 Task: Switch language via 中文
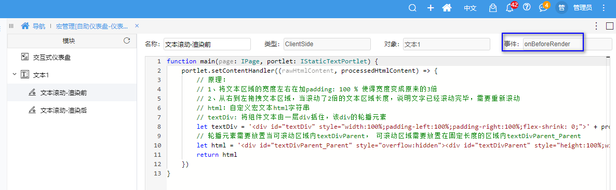pos(470,8)
